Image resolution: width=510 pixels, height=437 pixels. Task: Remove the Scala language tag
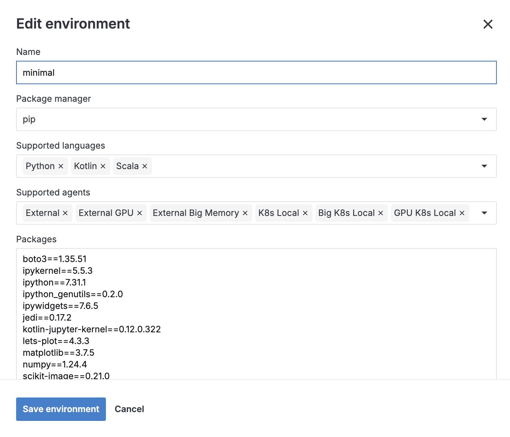pos(145,166)
